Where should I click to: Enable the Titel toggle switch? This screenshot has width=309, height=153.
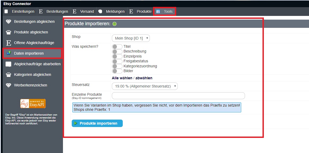pyautogui.click(x=117, y=47)
